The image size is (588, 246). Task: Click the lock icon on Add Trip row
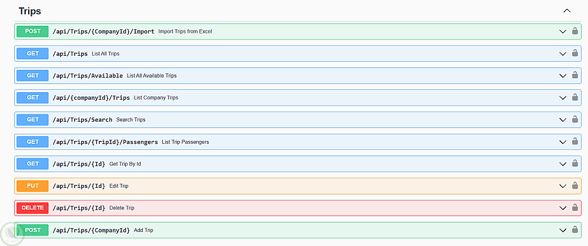pyautogui.click(x=575, y=230)
